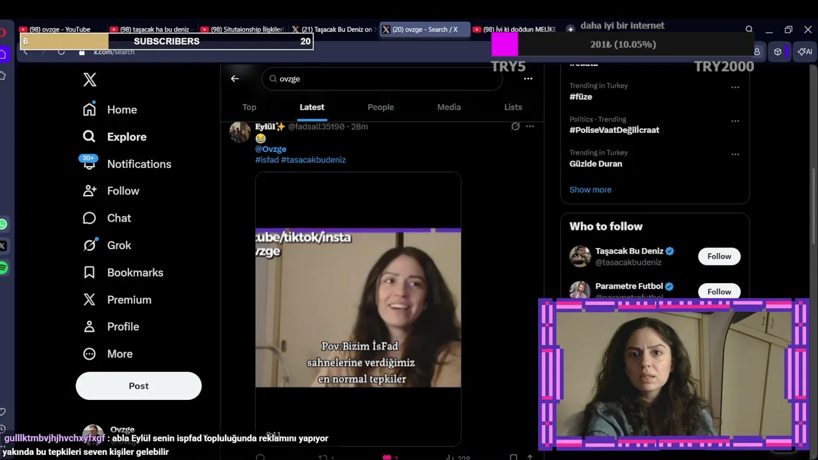
Task: Follow Taşacak Bu Deniz
Action: pos(719,256)
